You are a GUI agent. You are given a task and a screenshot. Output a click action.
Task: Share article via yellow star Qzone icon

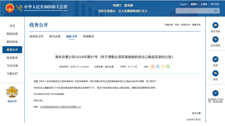click(163, 66)
